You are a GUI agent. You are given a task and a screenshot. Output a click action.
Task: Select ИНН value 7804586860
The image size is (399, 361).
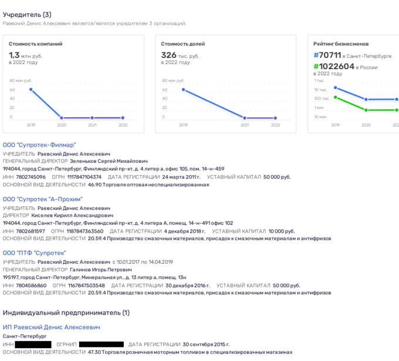(31, 285)
